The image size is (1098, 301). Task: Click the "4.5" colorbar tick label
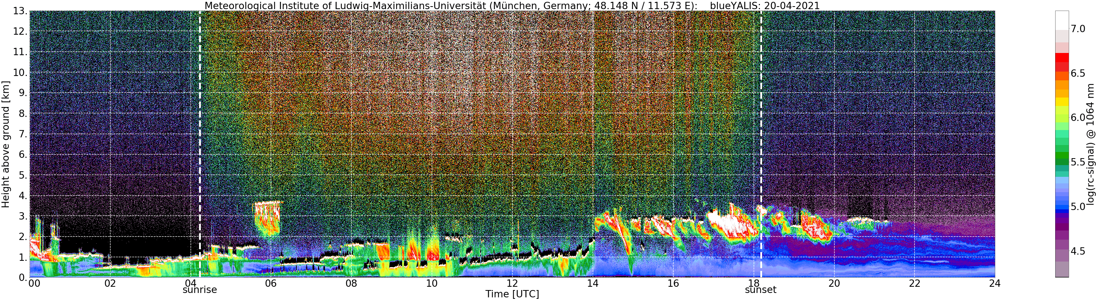(1078, 251)
